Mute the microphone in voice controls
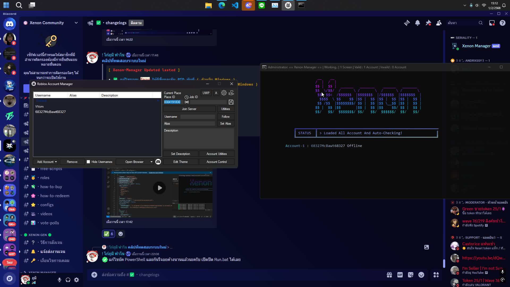Screen dimensions: 510x287 coord(59,280)
